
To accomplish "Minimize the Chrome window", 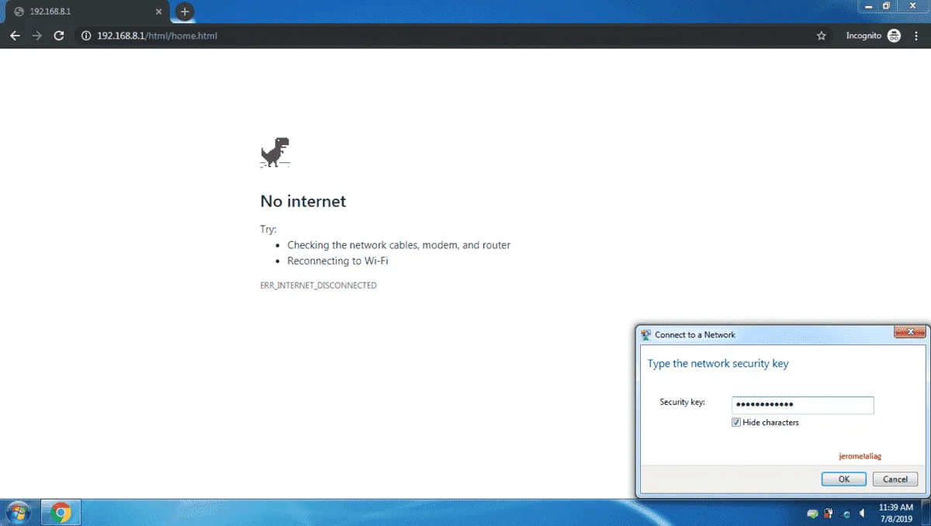I will tap(870, 6).
